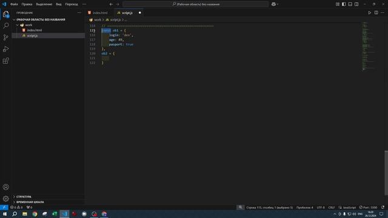Open the notifications bell in status bar
This screenshot has width=388, height=218.
point(383,207)
